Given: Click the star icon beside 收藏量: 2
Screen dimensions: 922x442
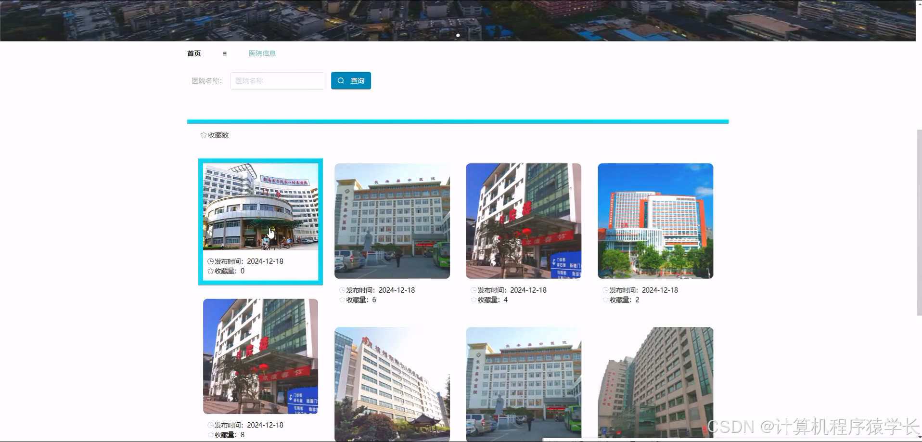Looking at the screenshot, I should (605, 300).
